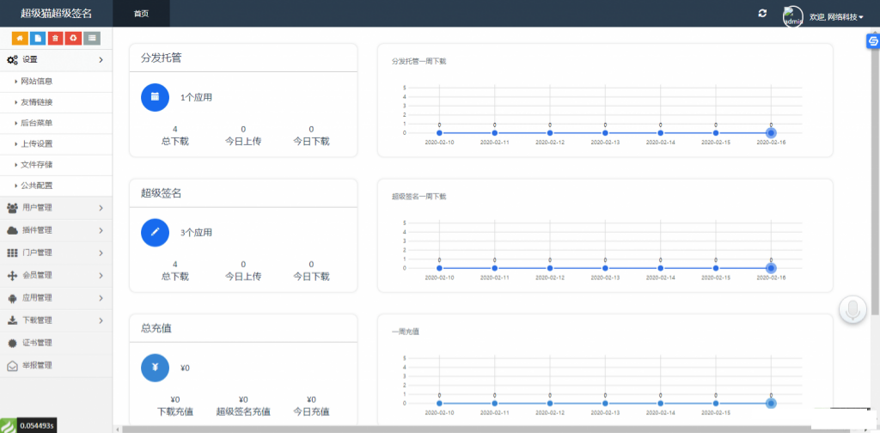
Task: Click the 2020-02-16 point on 分发托管 chart
Action: (771, 133)
